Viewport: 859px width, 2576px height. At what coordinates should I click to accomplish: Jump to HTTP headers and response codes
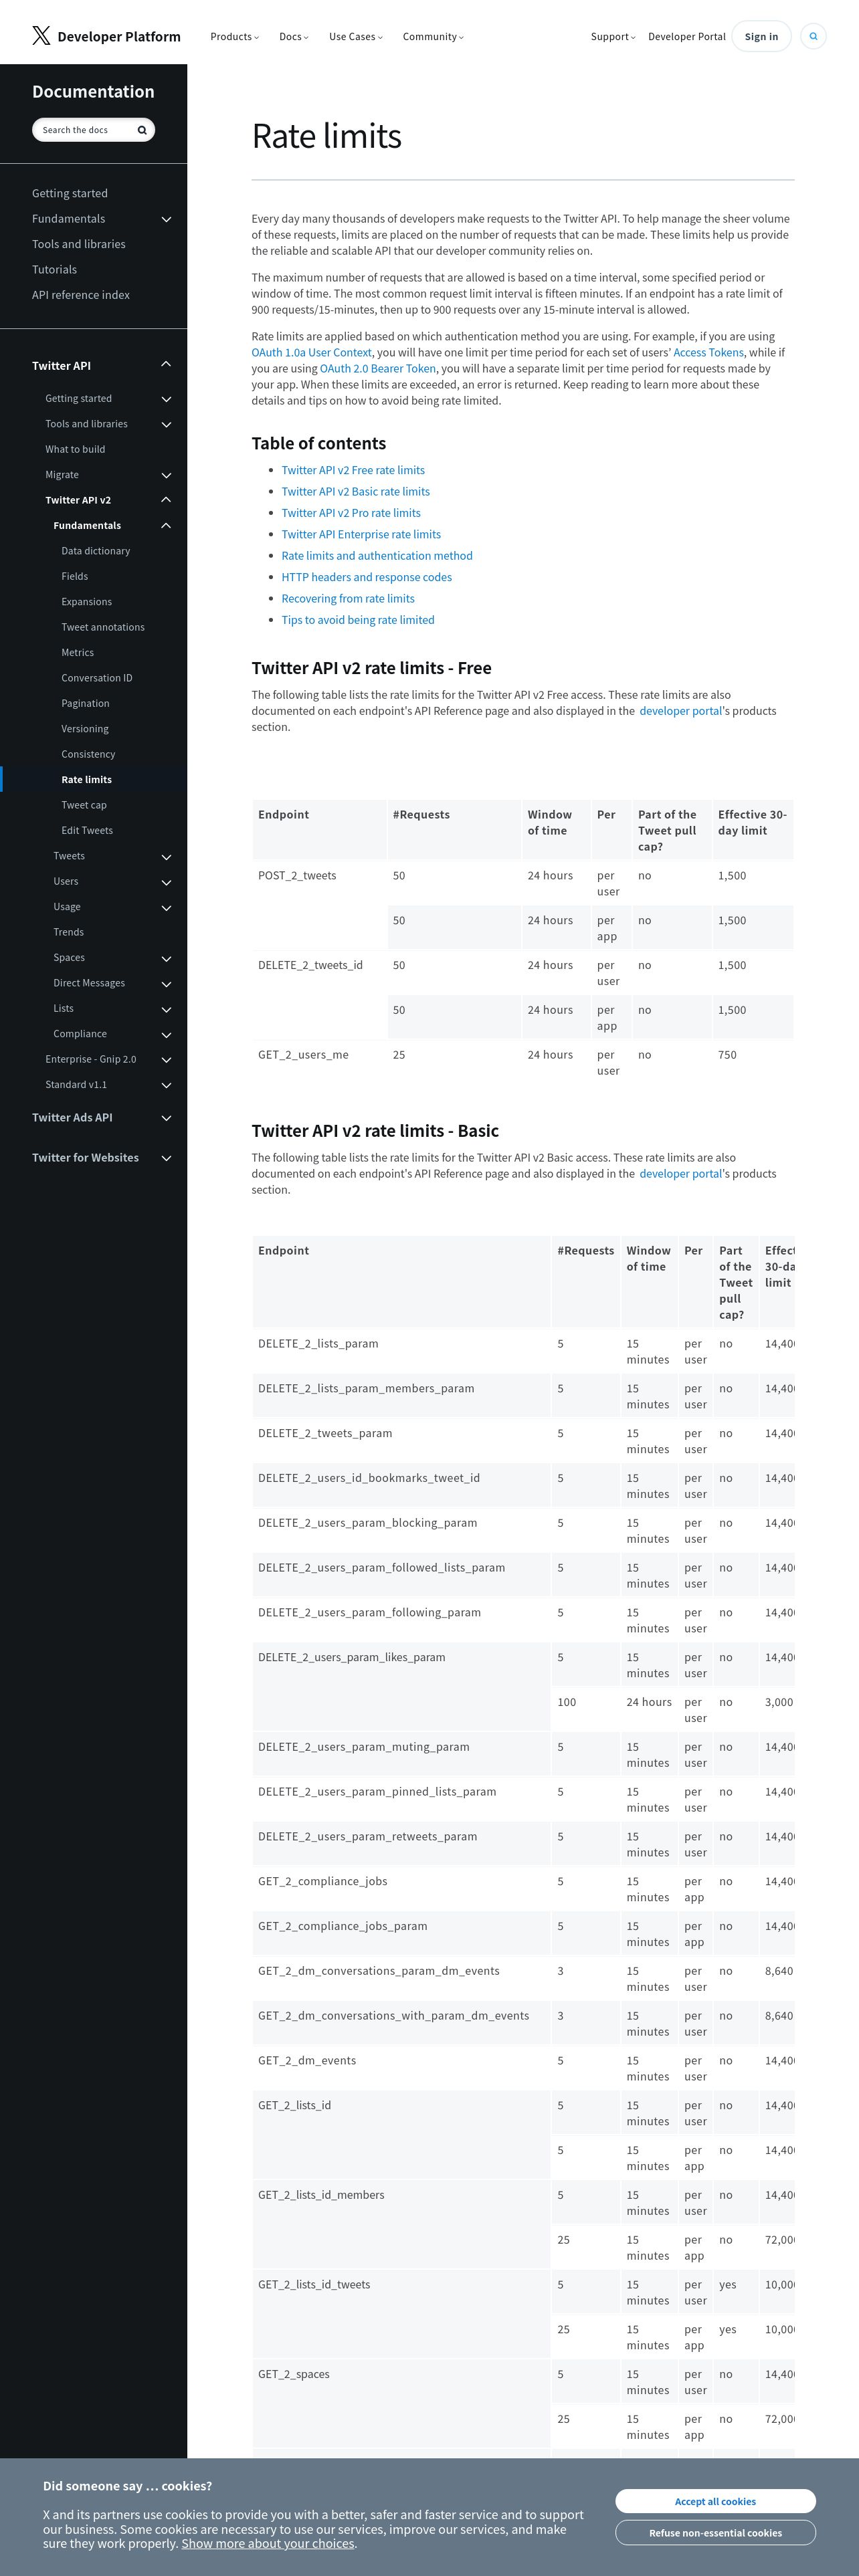(x=367, y=577)
